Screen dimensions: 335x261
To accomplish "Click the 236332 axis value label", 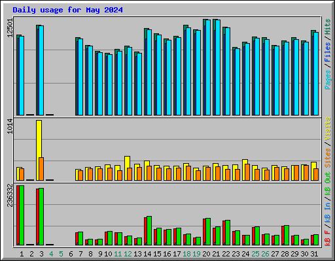I will [x=10, y=195].
